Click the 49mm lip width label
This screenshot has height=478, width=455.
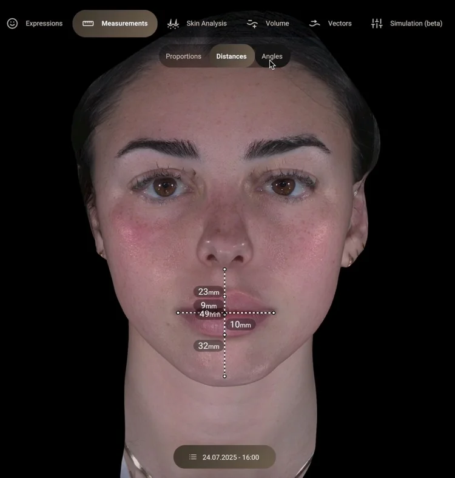(210, 314)
